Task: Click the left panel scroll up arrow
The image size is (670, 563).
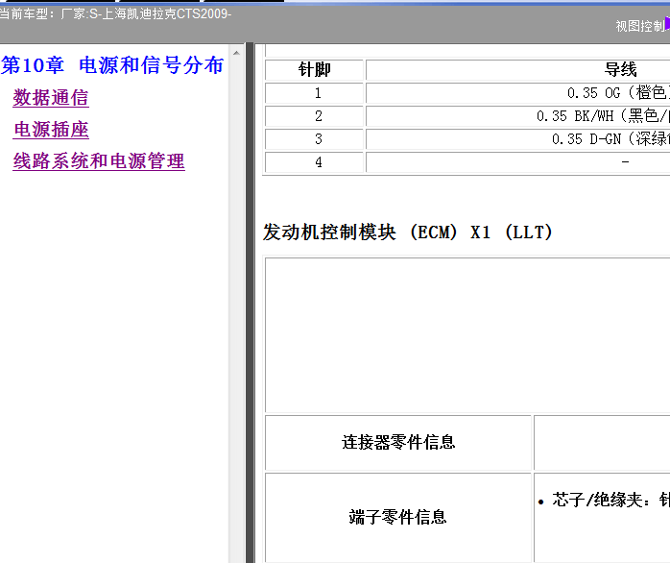Action: pyautogui.click(x=236, y=54)
